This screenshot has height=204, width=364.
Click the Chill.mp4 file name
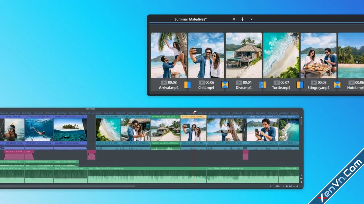pyautogui.click(x=206, y=88)
